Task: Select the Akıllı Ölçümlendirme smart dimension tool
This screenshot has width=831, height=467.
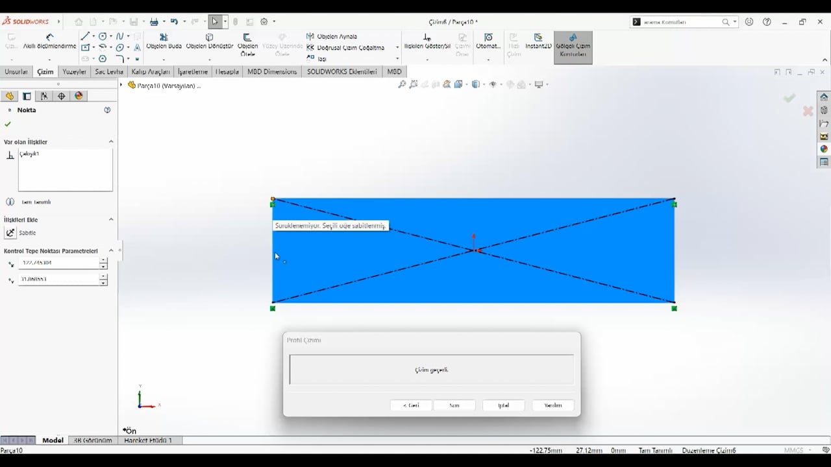Action: pyautogui.click(x=49, y=42)
